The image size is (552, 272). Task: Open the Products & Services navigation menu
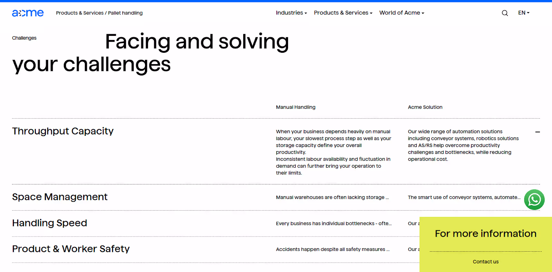pyautogui.click(x=343, y=13)
